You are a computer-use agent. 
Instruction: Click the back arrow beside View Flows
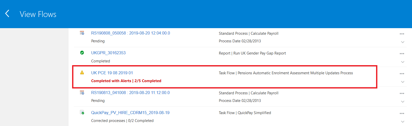tap(7, 14)
